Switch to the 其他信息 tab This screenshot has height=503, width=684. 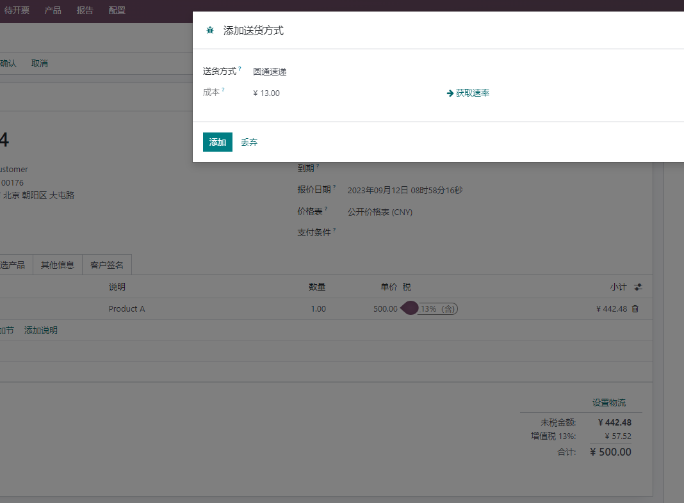(x=58, y=265)
